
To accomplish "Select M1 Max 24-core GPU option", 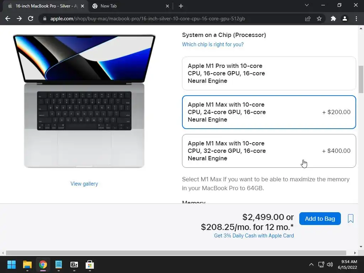I will (x=269, y=112).
